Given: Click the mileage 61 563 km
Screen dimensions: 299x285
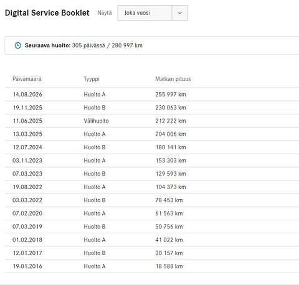Looking at the screenshot, I should (169, 213).
